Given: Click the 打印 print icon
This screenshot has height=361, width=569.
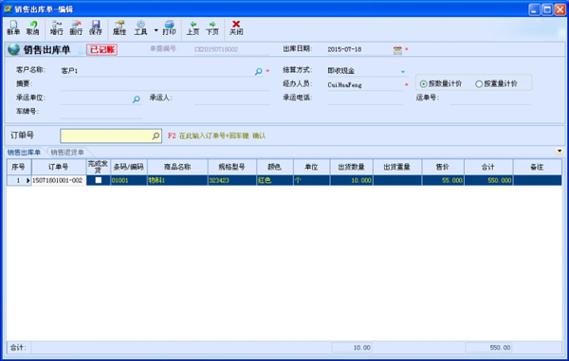Looking at the screenshot, I should [x=169, y=27].
